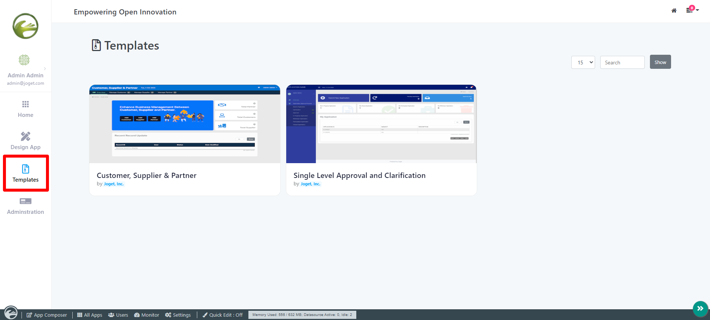Click the Joget admin bar logo
The image size is (710, 320).
[x=11, y=313]
